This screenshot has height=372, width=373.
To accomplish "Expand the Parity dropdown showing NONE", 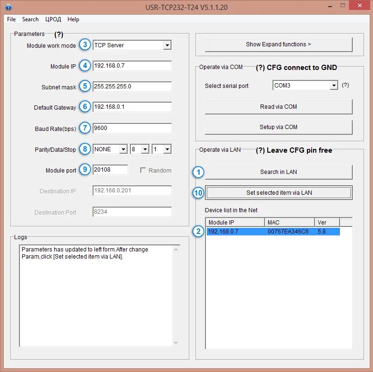I will click(x=123, y=149).
